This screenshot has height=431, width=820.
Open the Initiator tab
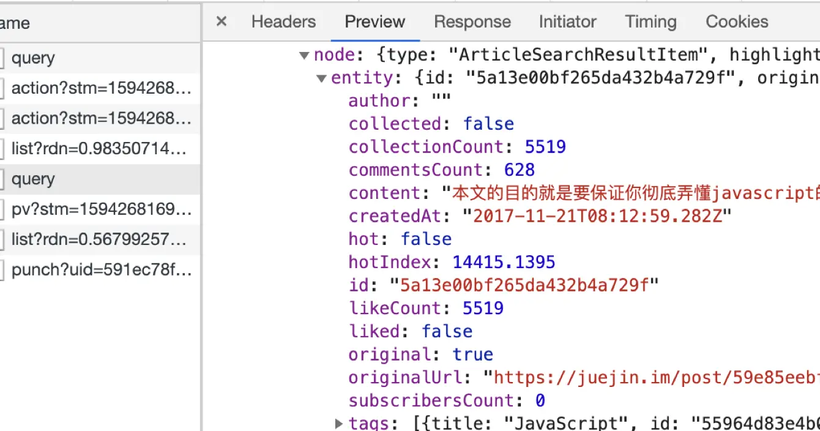point(567,22)
